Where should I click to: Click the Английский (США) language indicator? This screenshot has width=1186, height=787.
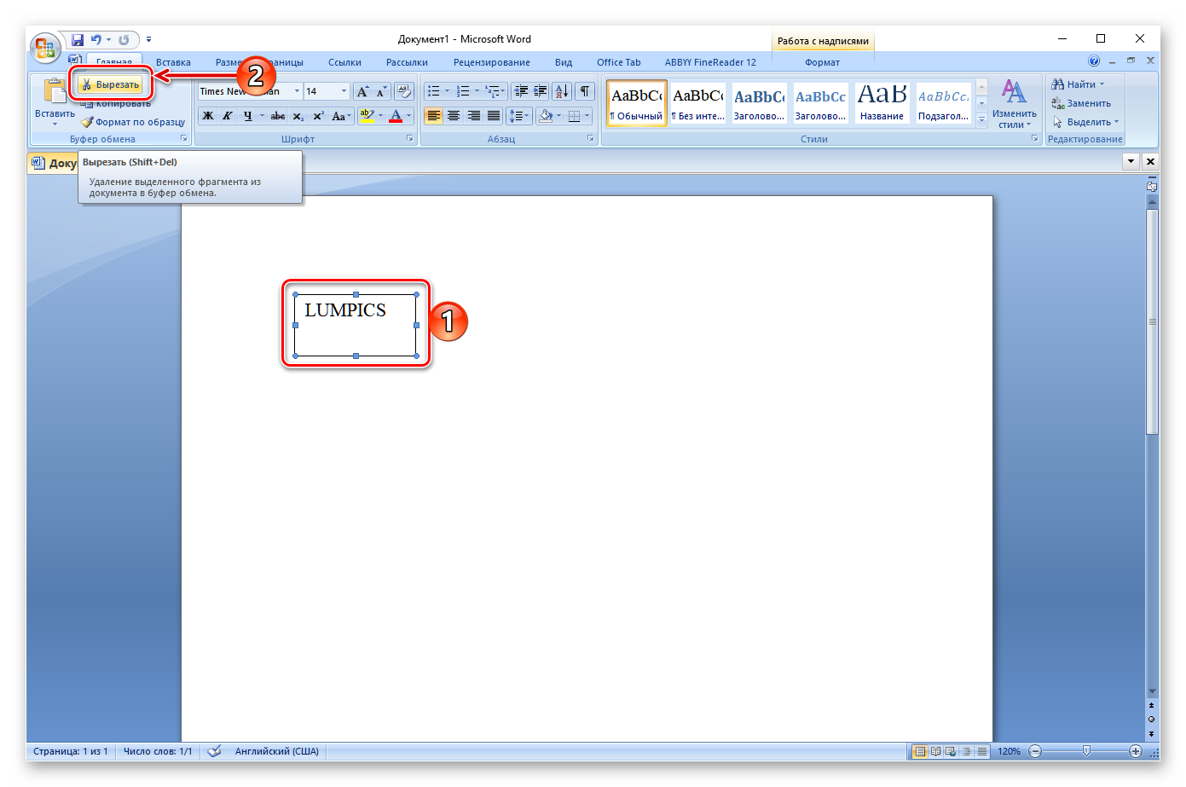click(276, 751)
